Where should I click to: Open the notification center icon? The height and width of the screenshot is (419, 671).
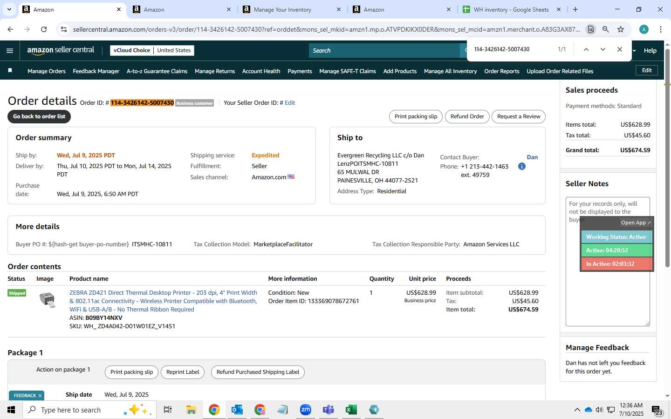point(657,410)
